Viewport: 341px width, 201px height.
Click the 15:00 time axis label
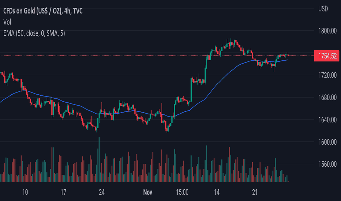(x=182, y=192)
